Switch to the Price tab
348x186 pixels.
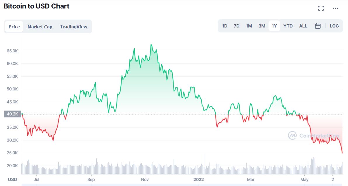(x=14, y=27)
